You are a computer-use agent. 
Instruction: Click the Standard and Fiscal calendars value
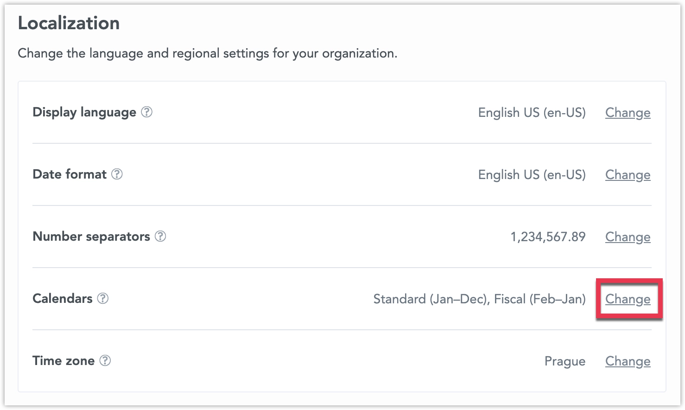[x=479, y=299]
